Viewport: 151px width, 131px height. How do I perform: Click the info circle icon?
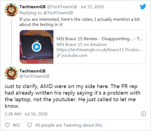[143, 114]
